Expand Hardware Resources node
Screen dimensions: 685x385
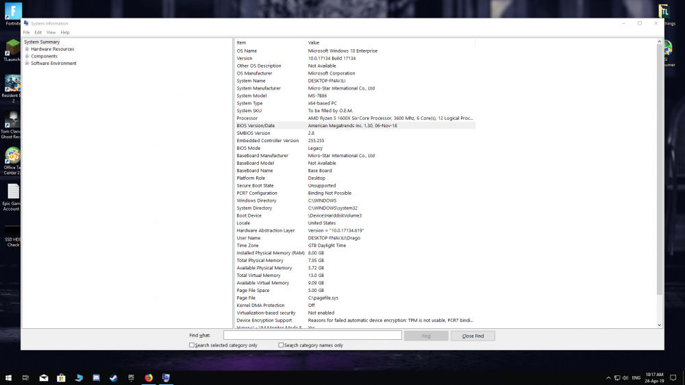27,49
